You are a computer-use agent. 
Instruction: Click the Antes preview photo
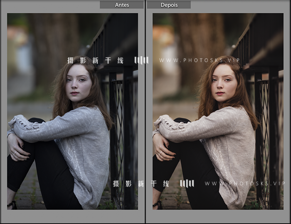(73, 111)
